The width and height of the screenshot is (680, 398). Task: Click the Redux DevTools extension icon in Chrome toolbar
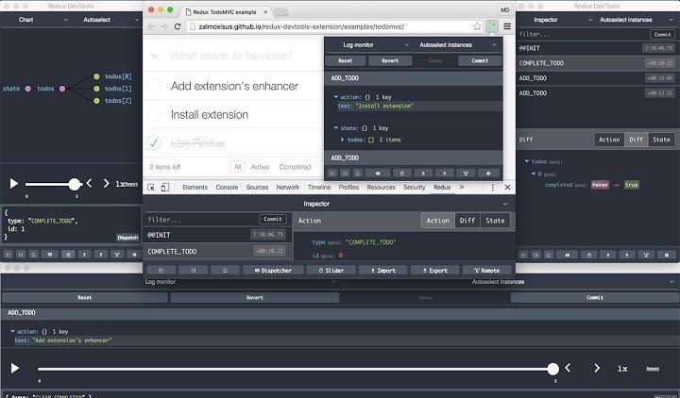(x=492, y=26)
